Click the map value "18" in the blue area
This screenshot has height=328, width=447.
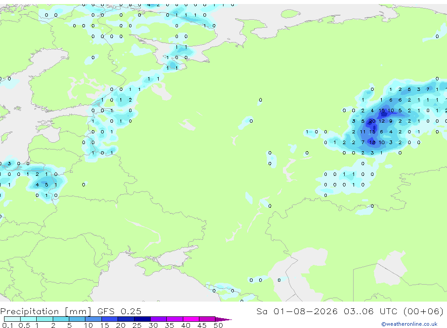coord(372,142)
